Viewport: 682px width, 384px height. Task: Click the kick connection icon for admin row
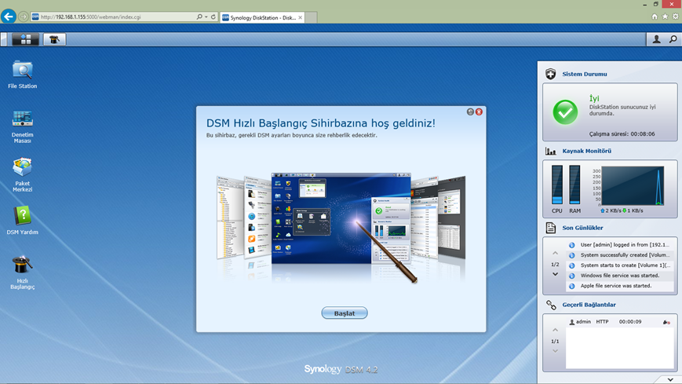(666, 322)
